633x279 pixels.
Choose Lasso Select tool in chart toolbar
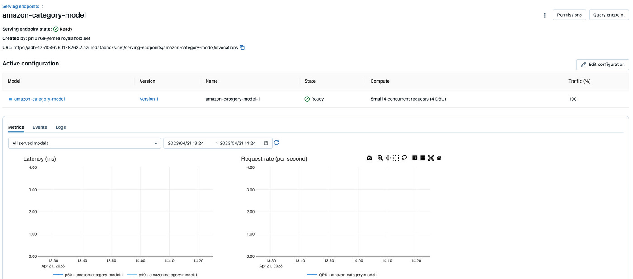point(404,158)
